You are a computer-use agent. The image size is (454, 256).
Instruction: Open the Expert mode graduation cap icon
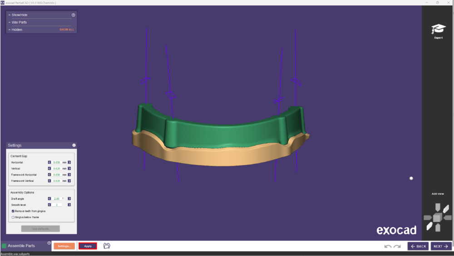click(x=439, y=29)
